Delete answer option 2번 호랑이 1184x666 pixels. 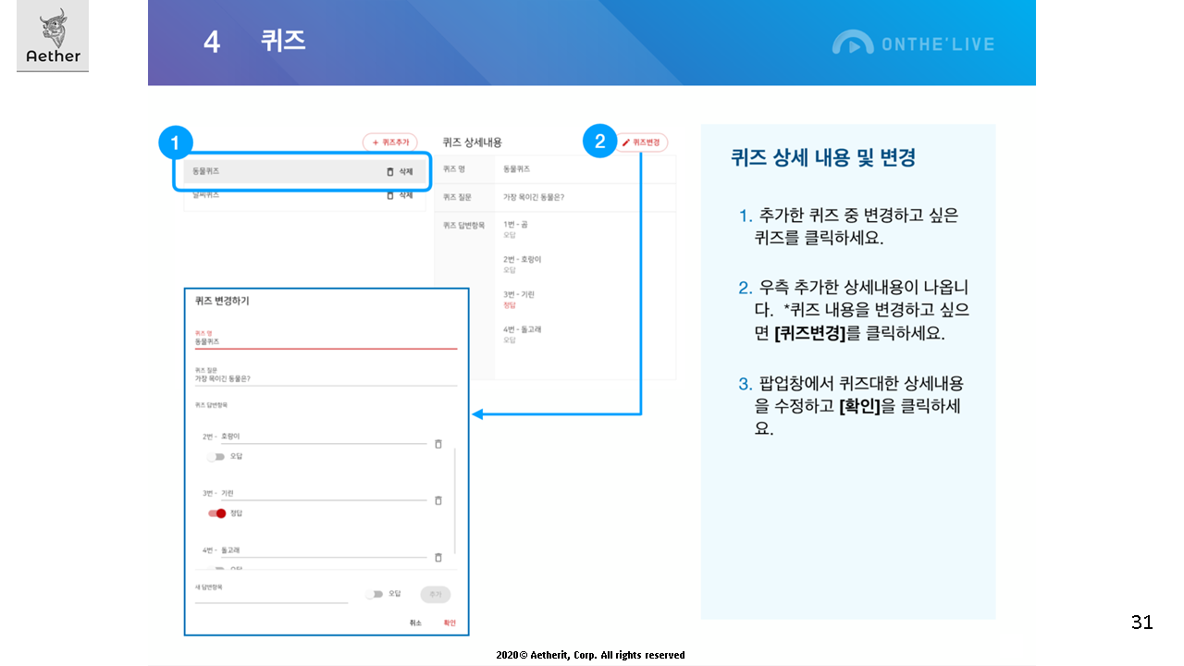(438, 444)
